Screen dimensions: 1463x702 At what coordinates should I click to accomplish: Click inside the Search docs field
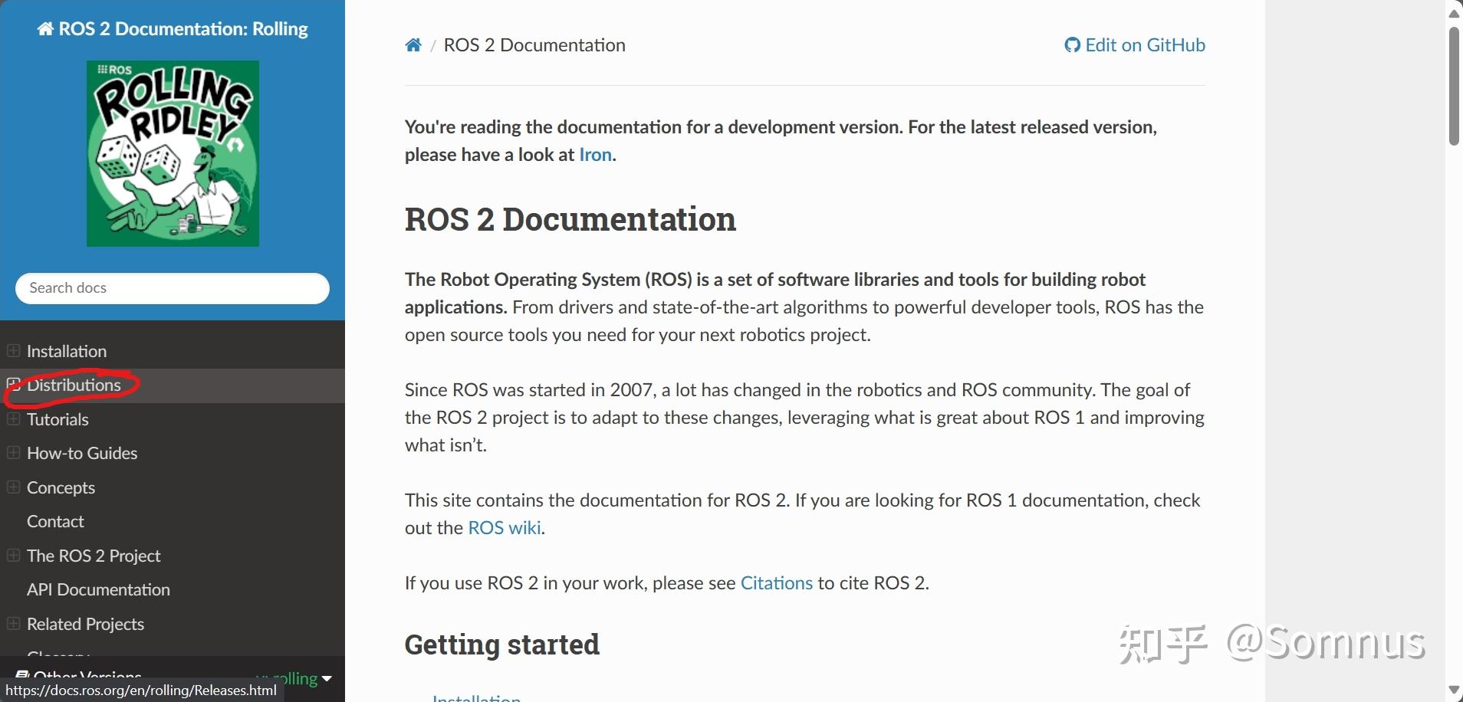(x=172, y=288)
